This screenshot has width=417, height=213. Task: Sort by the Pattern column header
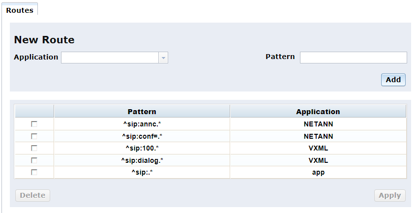(142, 112)
